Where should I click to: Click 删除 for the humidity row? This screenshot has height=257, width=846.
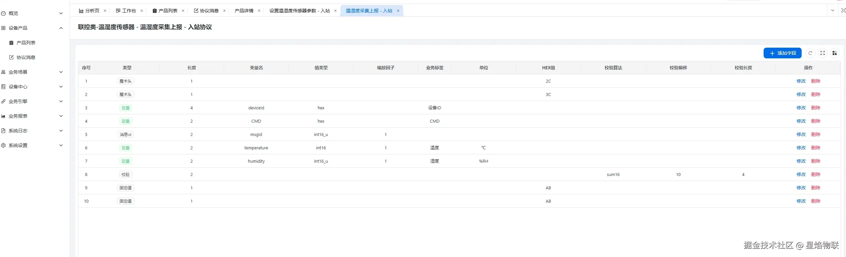point(816,161)
